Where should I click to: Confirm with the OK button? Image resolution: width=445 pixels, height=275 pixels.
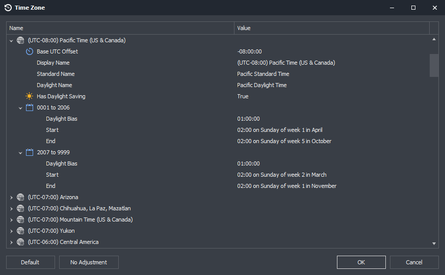pyautogui.click(x=361, y=262)
